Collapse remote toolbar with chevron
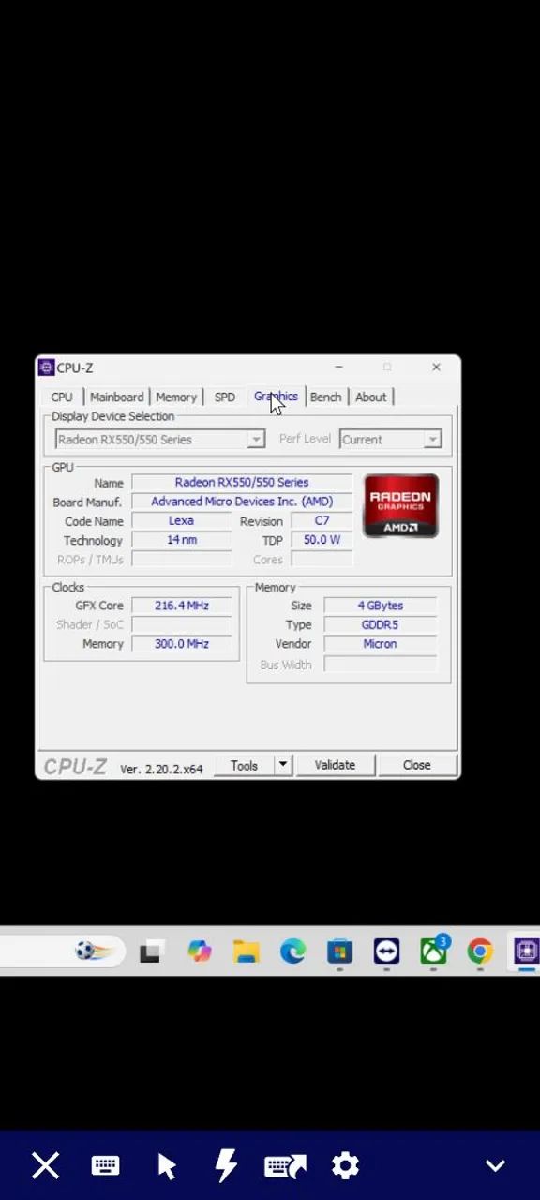Viewport: 540px width, 1200px height. (495, 1165)
